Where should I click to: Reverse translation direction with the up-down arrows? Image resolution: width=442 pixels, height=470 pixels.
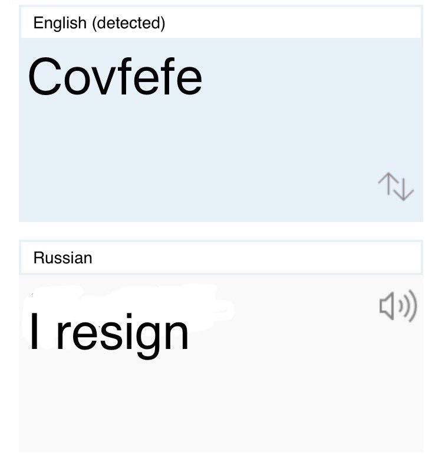click(396, 186)
